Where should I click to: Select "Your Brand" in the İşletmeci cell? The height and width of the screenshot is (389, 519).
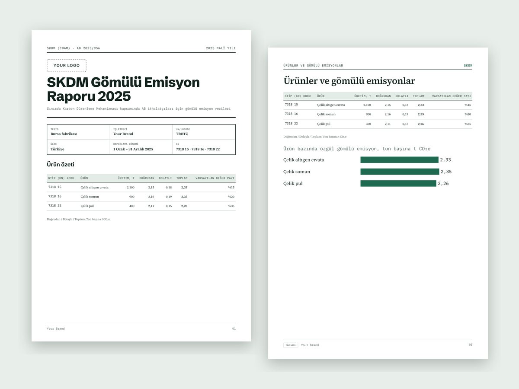coord(123,134)
